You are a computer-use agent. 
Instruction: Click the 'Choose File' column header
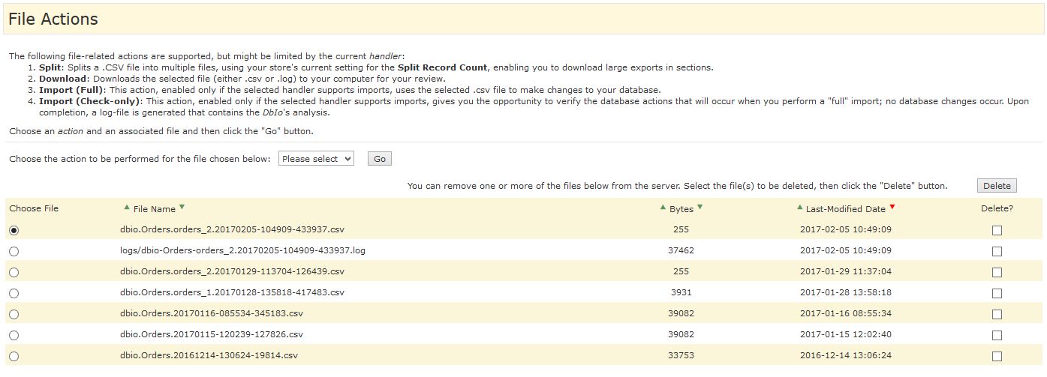(x=34, y=208)
